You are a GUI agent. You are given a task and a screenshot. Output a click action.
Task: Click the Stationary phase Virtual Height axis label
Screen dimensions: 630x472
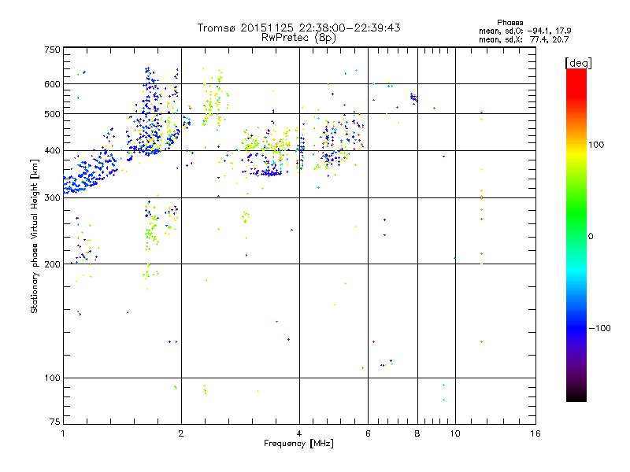point(35,237)
